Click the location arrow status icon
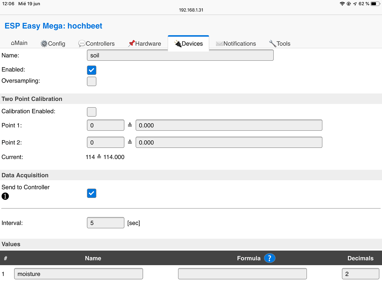382x286 pixels. pos(355,4)
